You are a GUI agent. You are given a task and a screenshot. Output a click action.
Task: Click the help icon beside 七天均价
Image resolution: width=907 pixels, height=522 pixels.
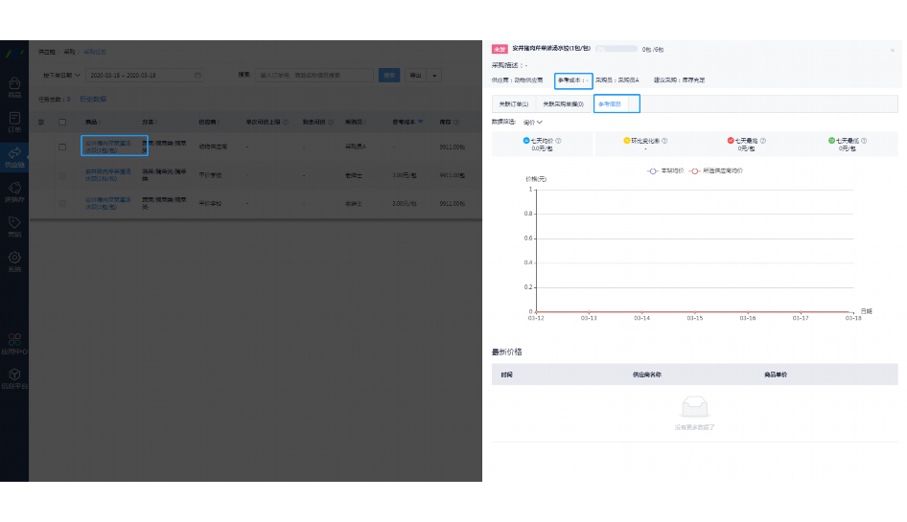point(558,141)
